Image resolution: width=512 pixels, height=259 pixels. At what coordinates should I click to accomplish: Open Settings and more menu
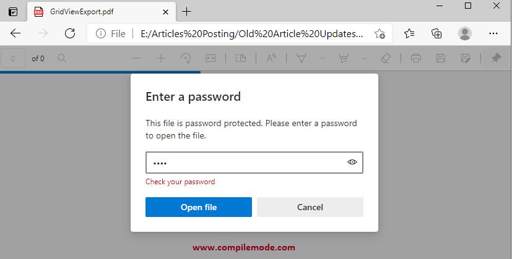pos(493,33)
